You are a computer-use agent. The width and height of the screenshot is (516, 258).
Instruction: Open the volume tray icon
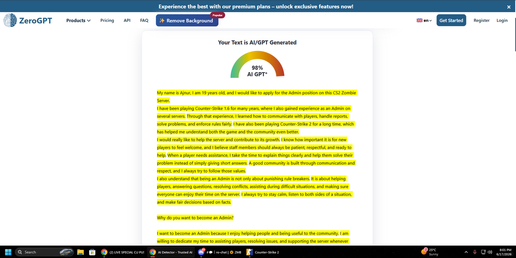[490, 252]
